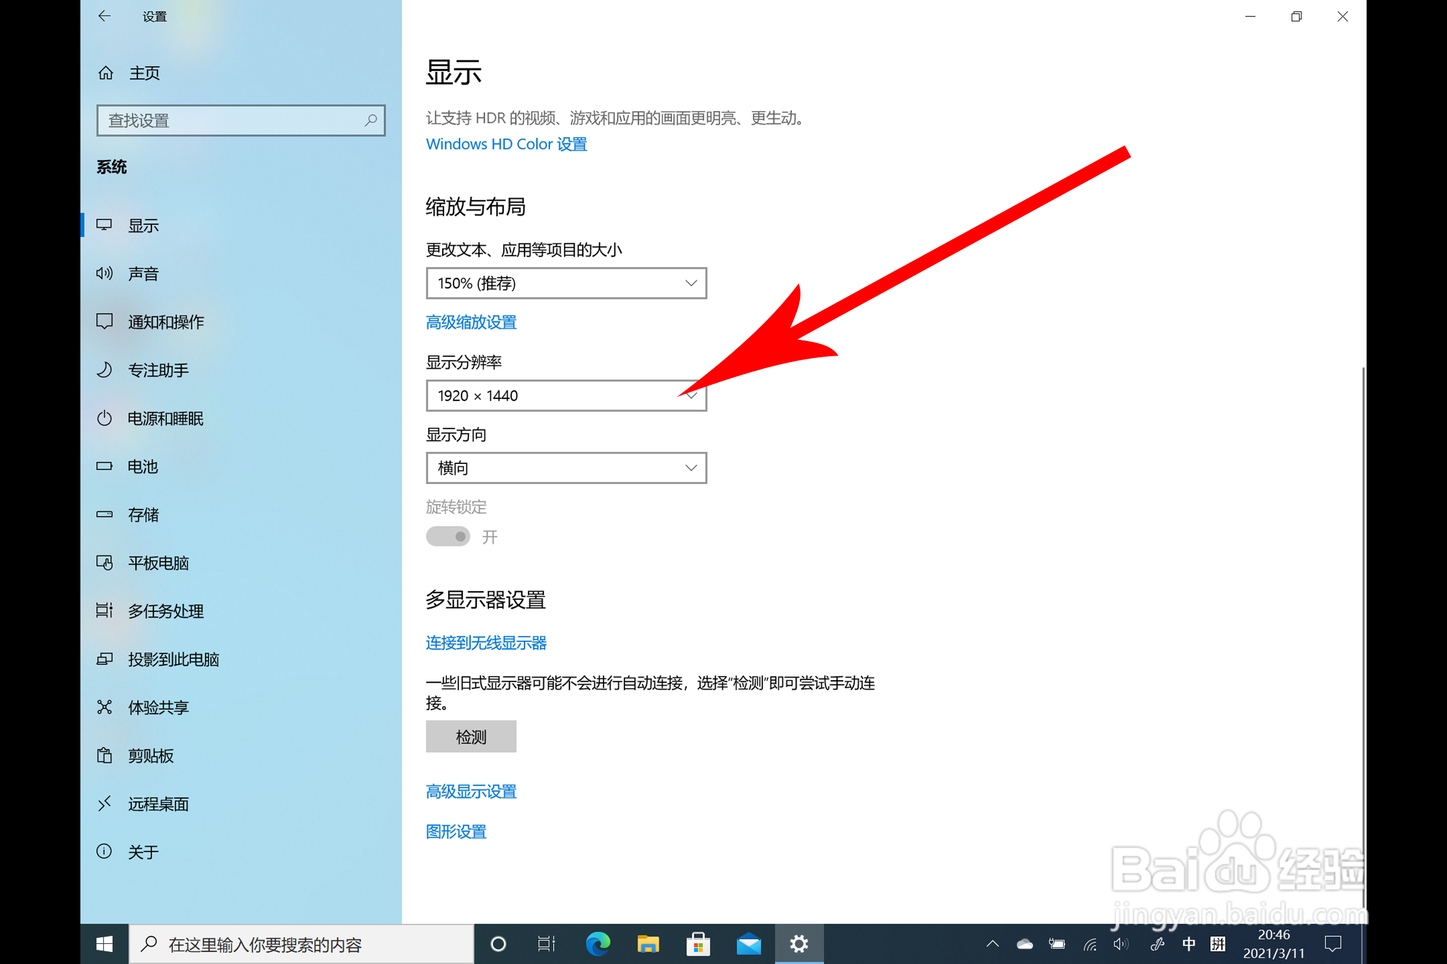This screenshot has height=964, width=1447.
Task: Open 电池 settings
Action: 241,466
